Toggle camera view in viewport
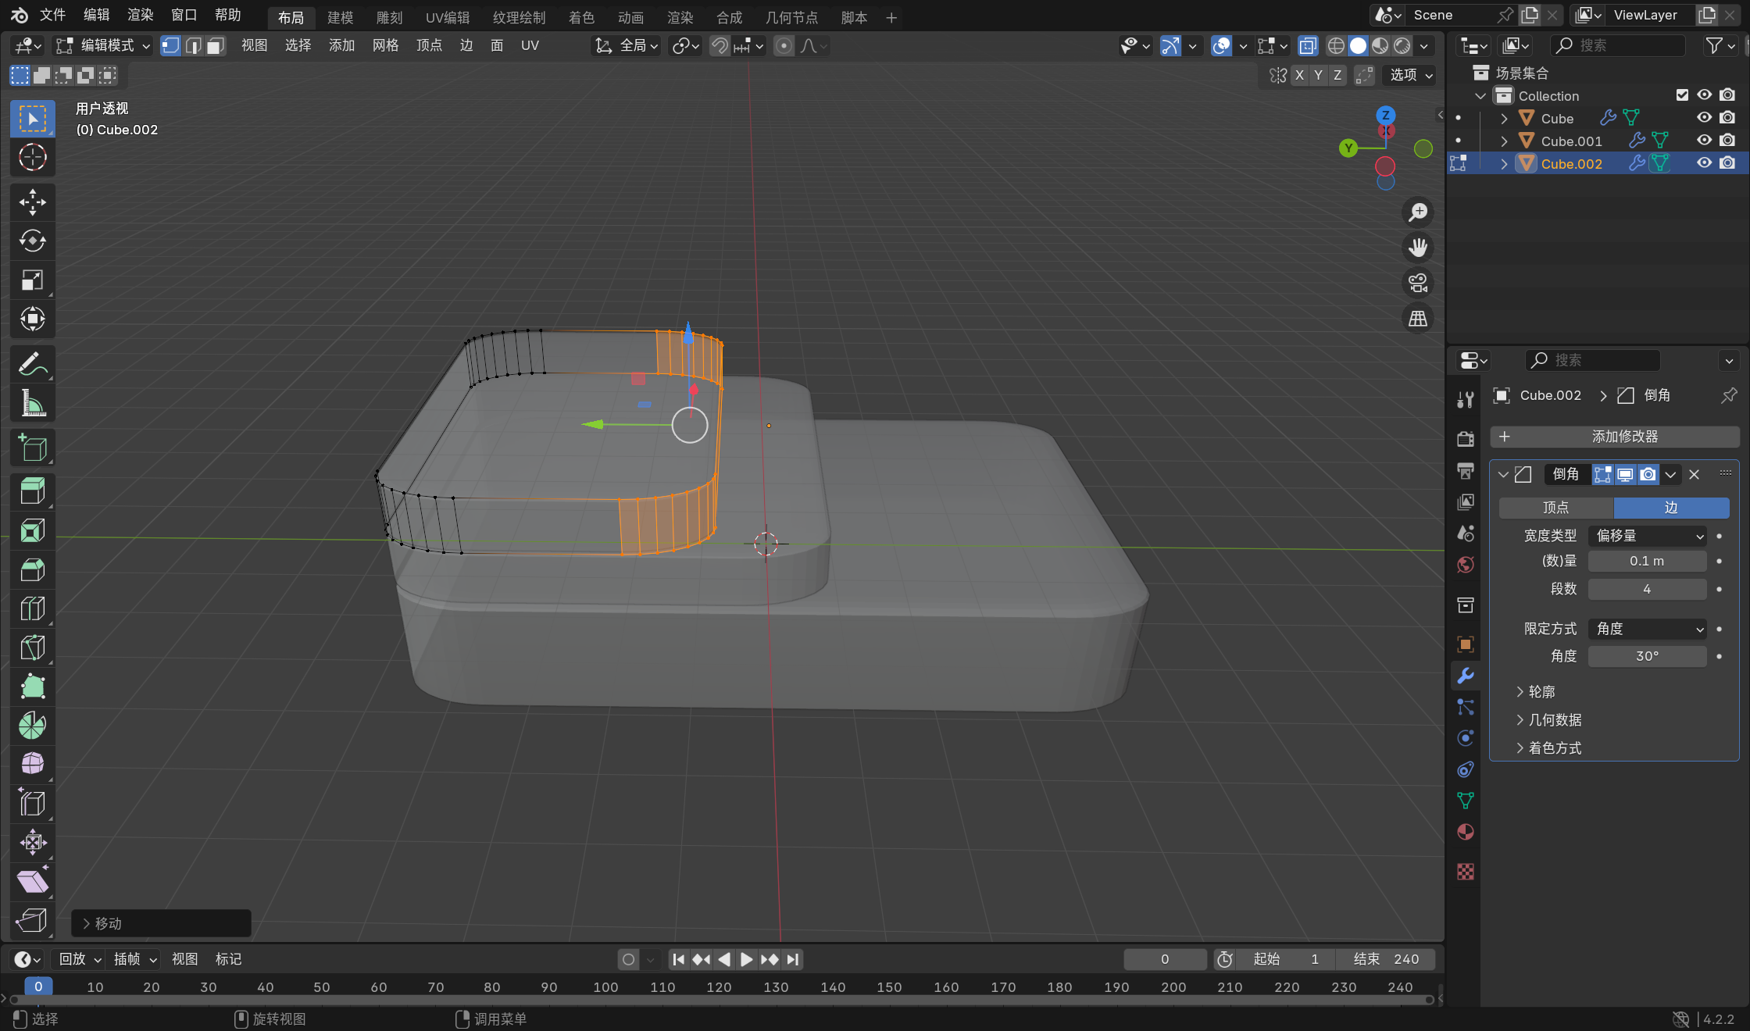Image resolution: width=1750 pixels, height=1031 pixels. (x=1417, y=283)
